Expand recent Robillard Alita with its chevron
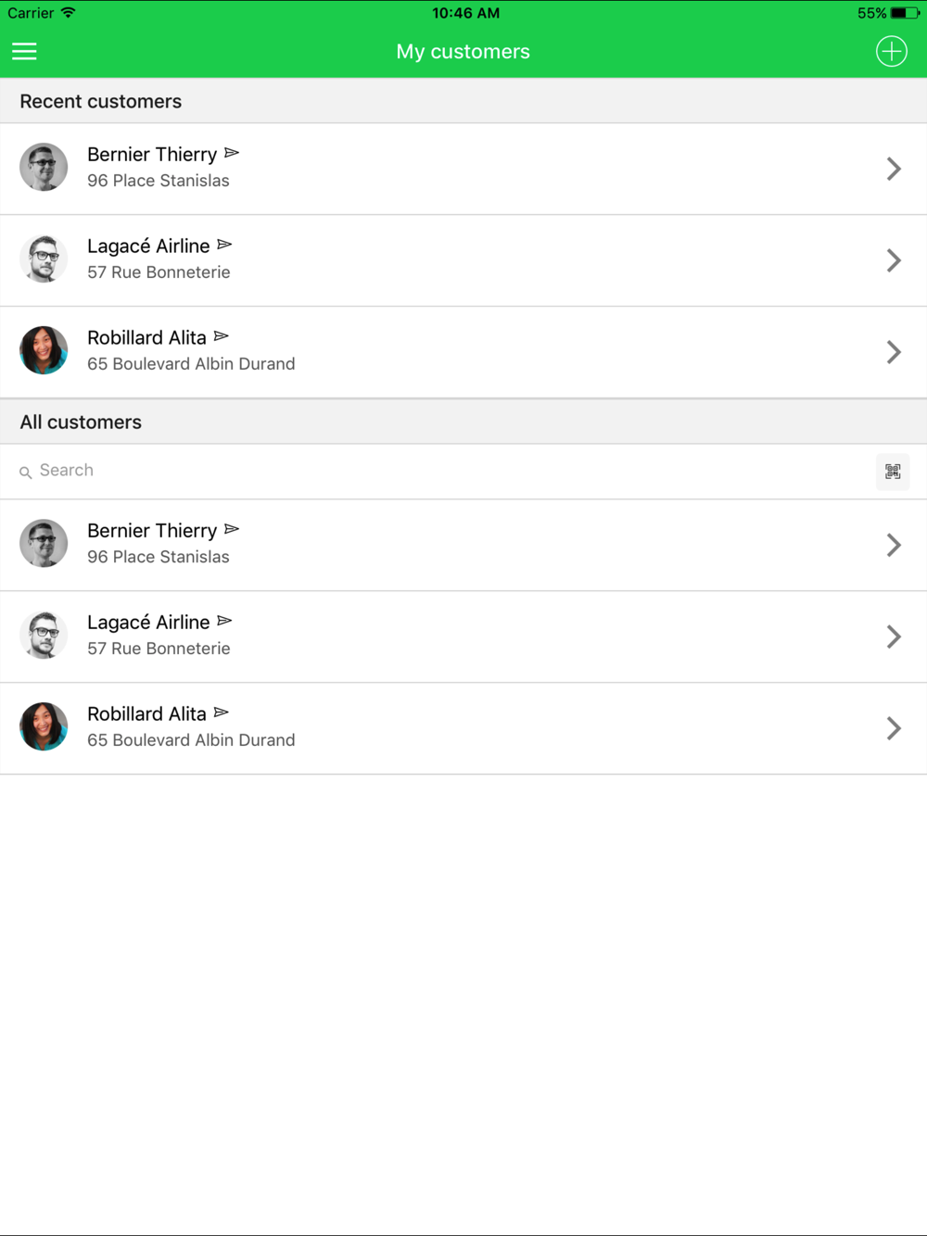The image size is (927, 1236). point(893,352)
